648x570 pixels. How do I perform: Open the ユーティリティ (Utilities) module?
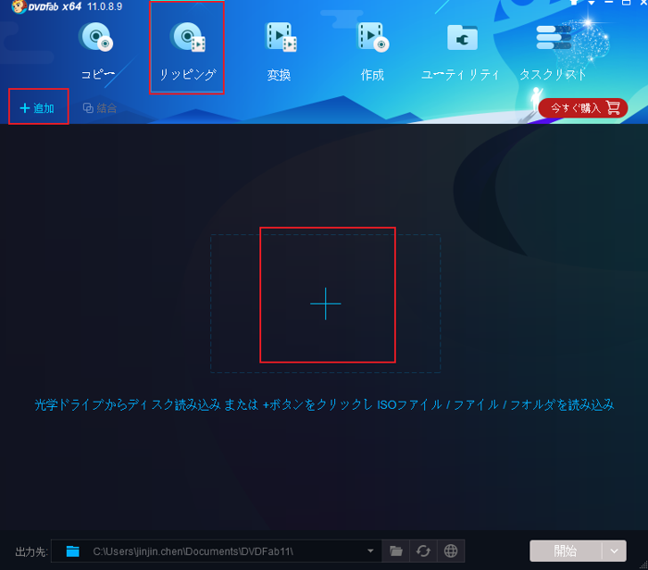(460, 51)
